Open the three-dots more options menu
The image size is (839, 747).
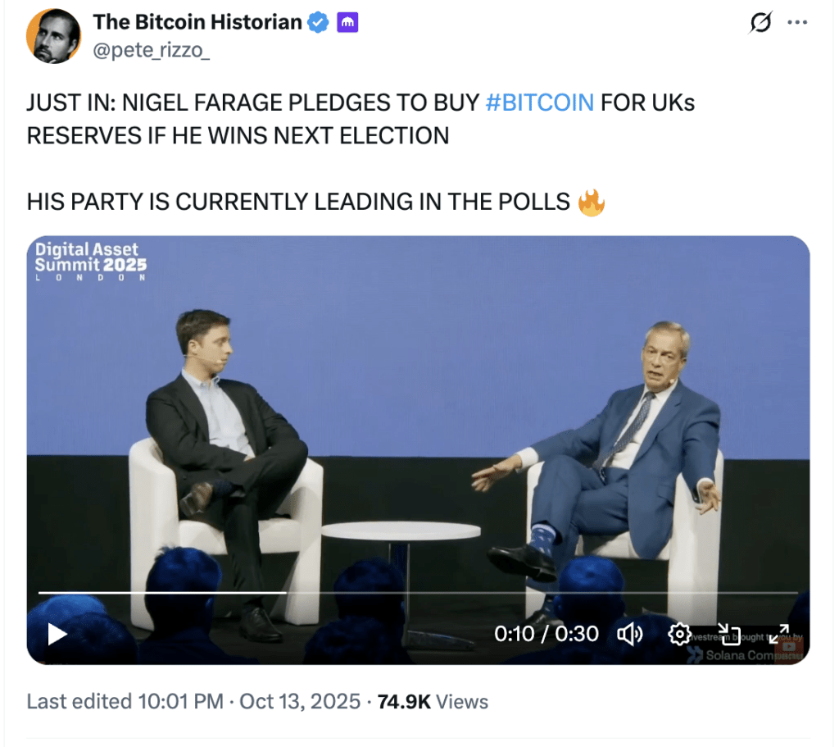[797, 23]
